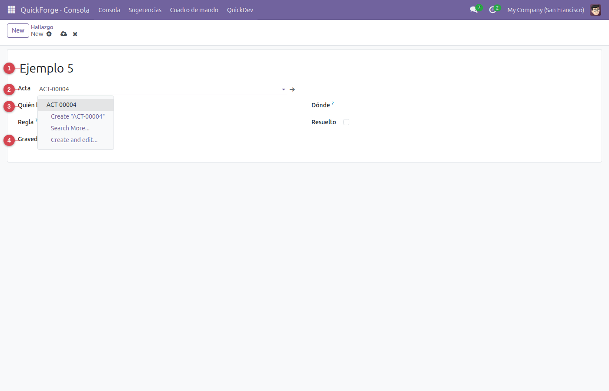This screenshot has height=391, width=609.
Task: Open the chat messages icon
Action: pos(474,10)
